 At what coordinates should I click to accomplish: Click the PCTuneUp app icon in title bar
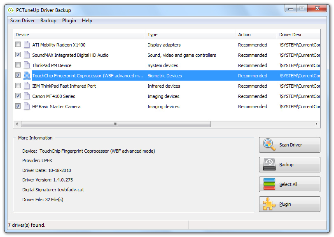(x=11, y=10)
